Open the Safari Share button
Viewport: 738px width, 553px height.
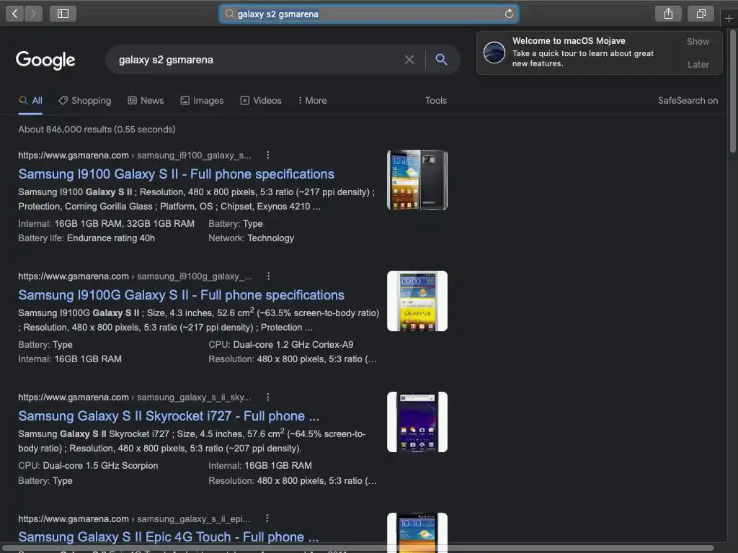click(668, 14)
